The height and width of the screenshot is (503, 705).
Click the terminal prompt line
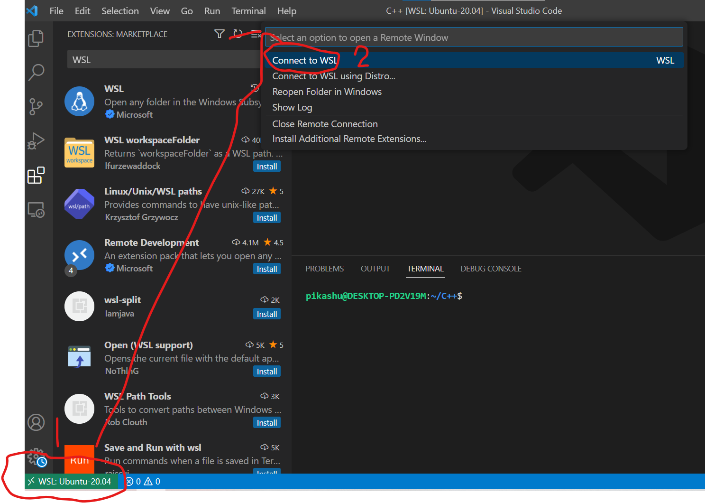coord(384,296)
